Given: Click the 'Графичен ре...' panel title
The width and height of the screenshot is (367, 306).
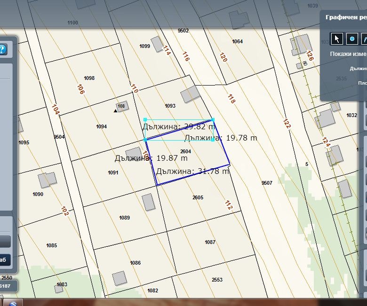Looking at the screenshot, I should point(346,17).
